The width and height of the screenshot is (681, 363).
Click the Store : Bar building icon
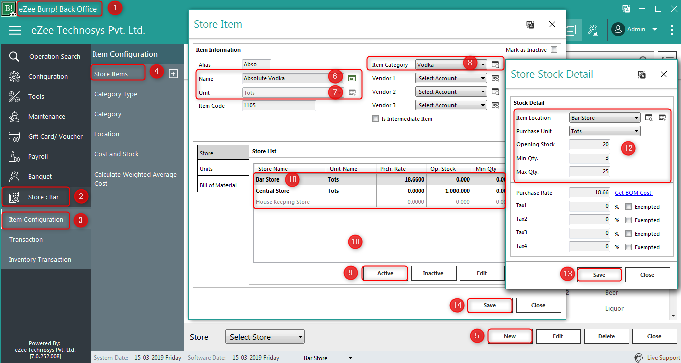(14, 197)
